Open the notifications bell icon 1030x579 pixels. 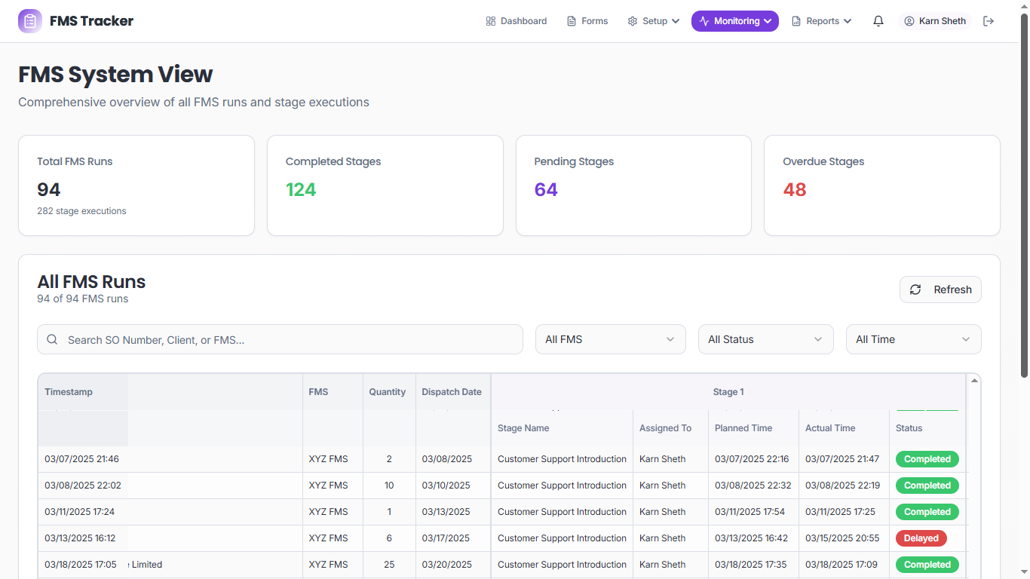tap(878, 21)
